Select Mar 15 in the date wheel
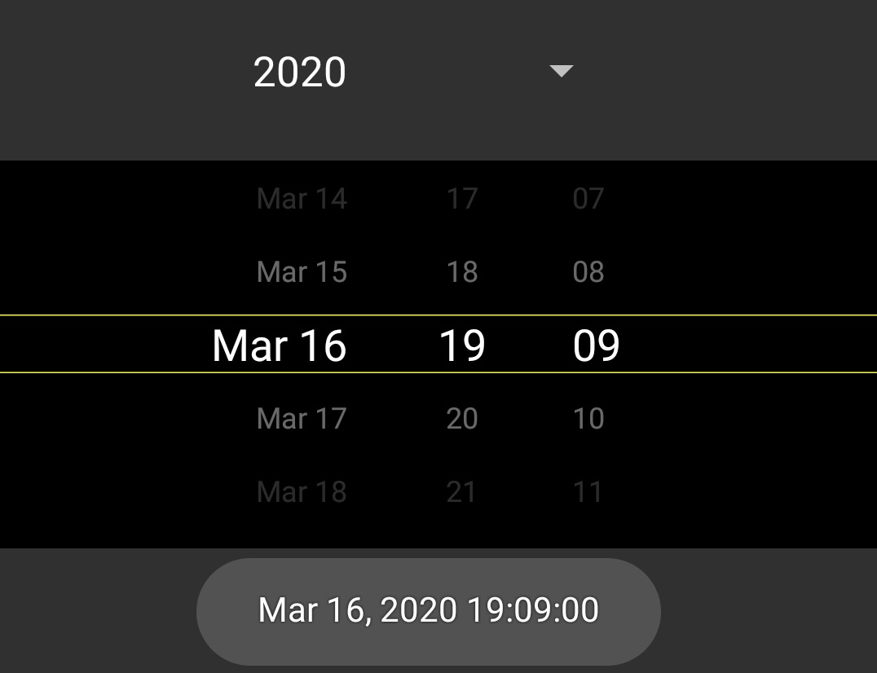This screenshot has height=673, width=877. click(302, 271)
